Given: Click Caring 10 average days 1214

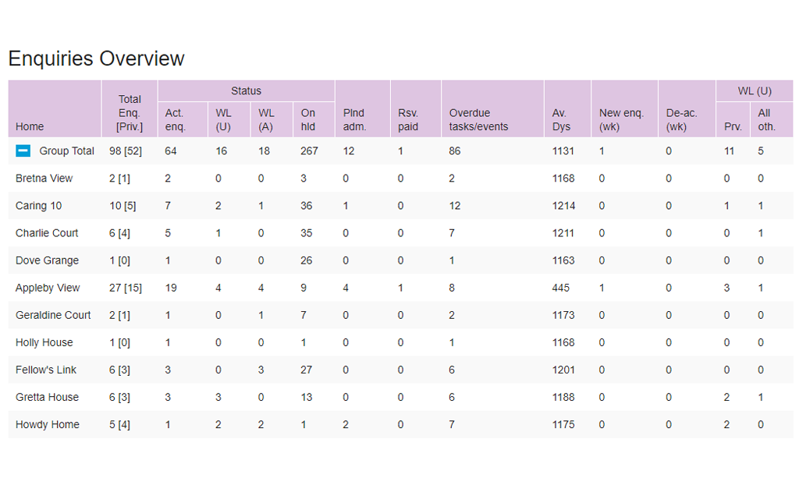Looking at the screenshot, I should [563, 206].
